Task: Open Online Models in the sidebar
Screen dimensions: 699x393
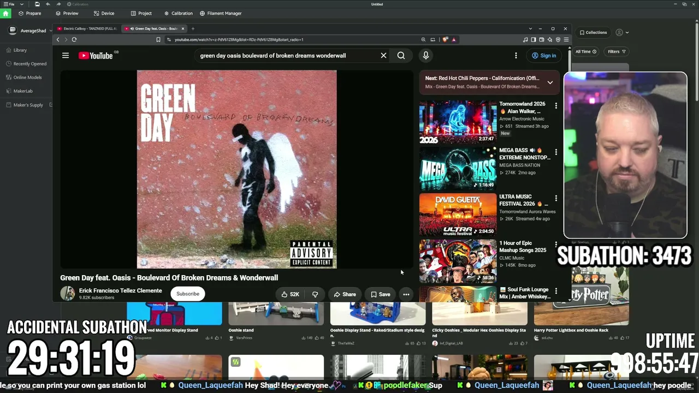Action: click(x=24, y=78)
